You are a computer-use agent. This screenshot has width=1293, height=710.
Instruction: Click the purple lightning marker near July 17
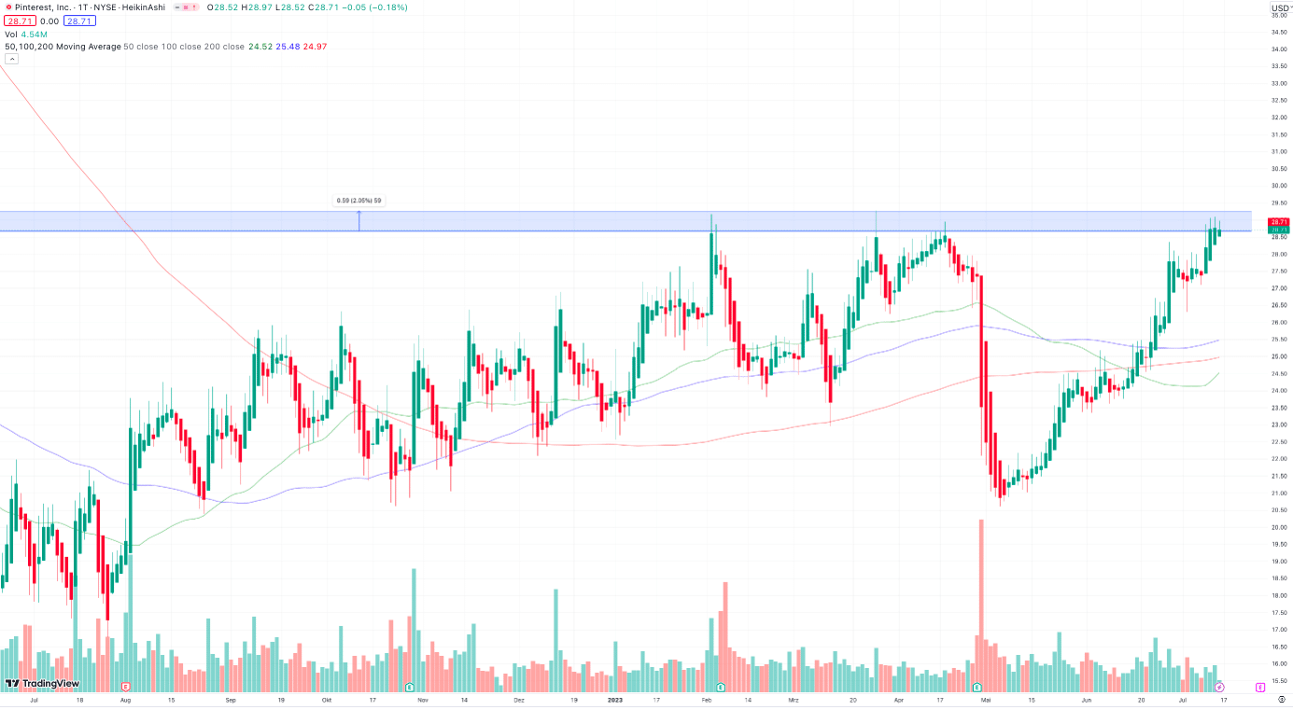tap(1218, 686)
